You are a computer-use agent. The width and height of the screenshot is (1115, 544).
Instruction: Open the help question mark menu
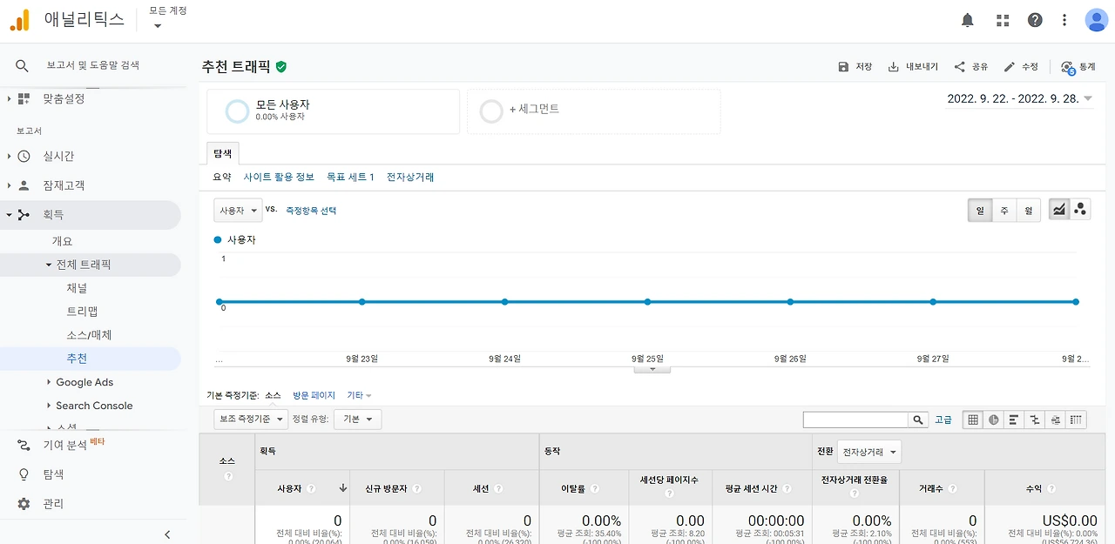point(1035,20)
